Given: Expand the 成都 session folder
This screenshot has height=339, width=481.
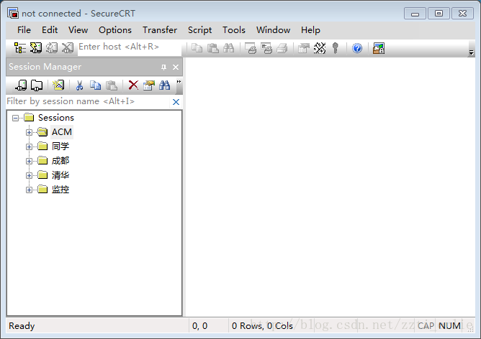Looking at the screenshot, I should (30, 161).
